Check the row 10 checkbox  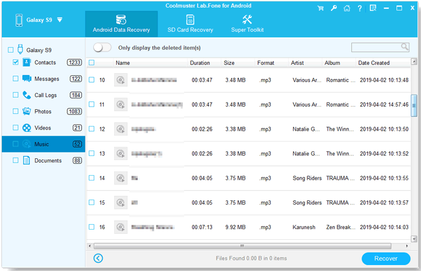pos(91,80)
